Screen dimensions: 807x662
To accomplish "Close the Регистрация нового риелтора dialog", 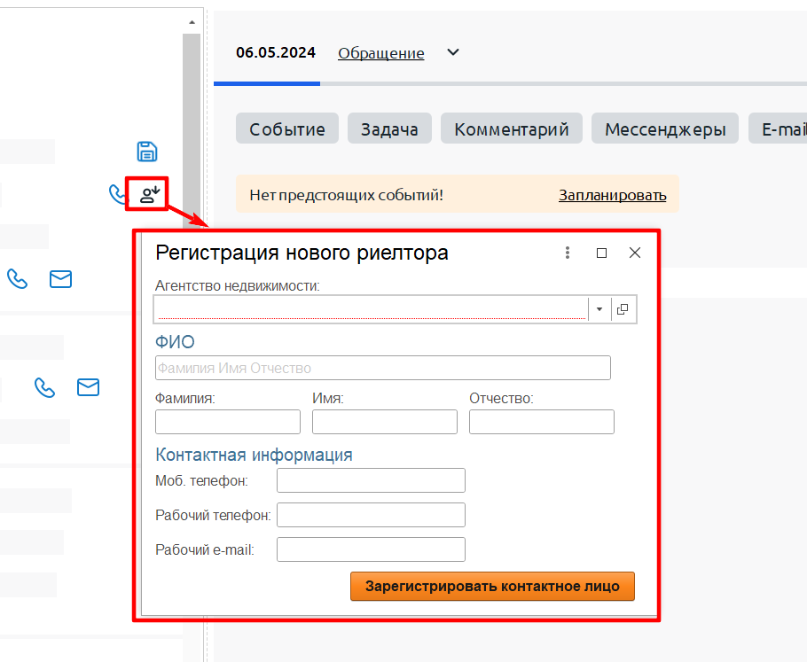I will point(634,253).
